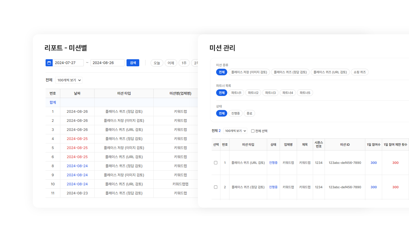Screen dimensions: 409x242
Task: Click the 1일 참여수 column header
Action: click(374, 145)
